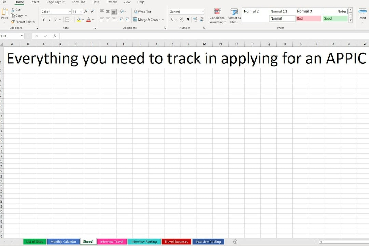Apply the Wrap Text formatting

click(x=142, y=11)
